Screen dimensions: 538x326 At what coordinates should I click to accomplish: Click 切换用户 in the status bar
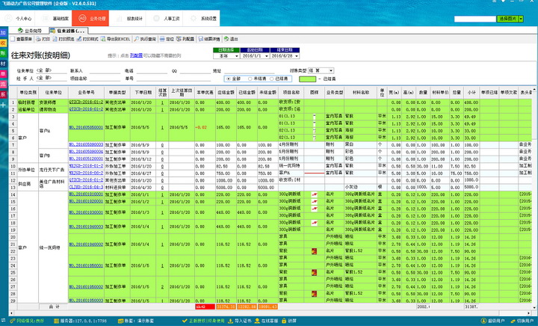point(522,321)
